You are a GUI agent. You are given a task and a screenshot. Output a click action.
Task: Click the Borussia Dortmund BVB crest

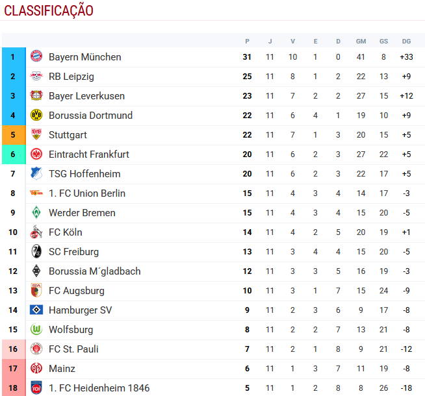click(36, 116)
